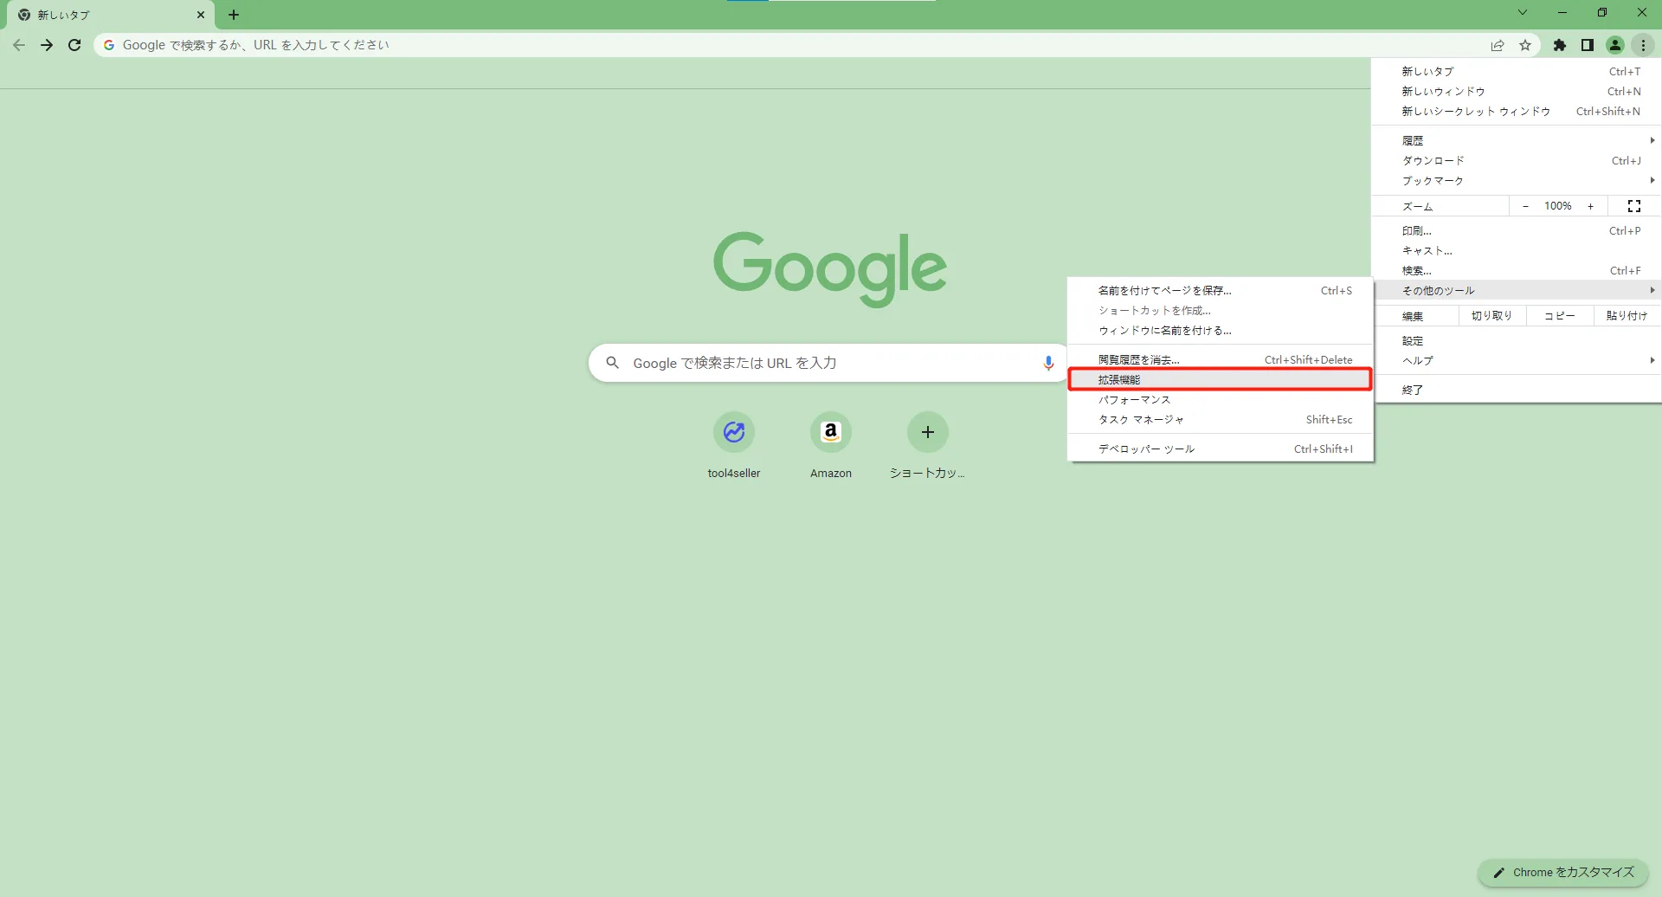Reload the current page
Image resolution: width=1662 pixels, height=897 pixels.
(74, 45)
